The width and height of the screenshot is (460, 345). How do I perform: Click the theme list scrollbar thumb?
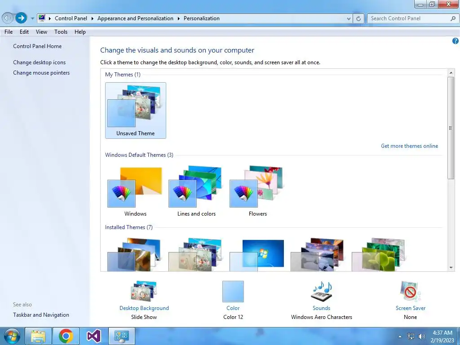point(451,128)
